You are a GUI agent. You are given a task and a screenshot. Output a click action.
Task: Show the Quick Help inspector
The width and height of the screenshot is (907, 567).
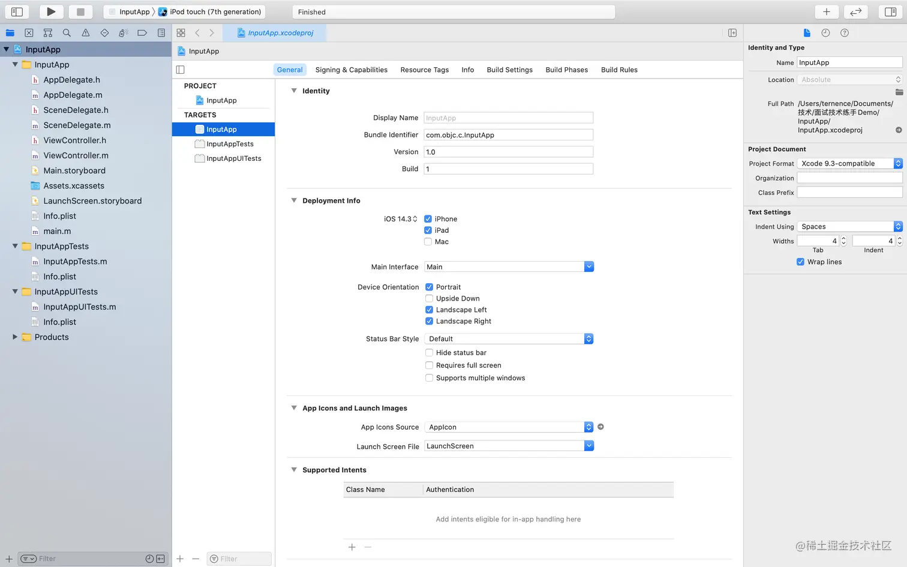[x=845, y=33]
